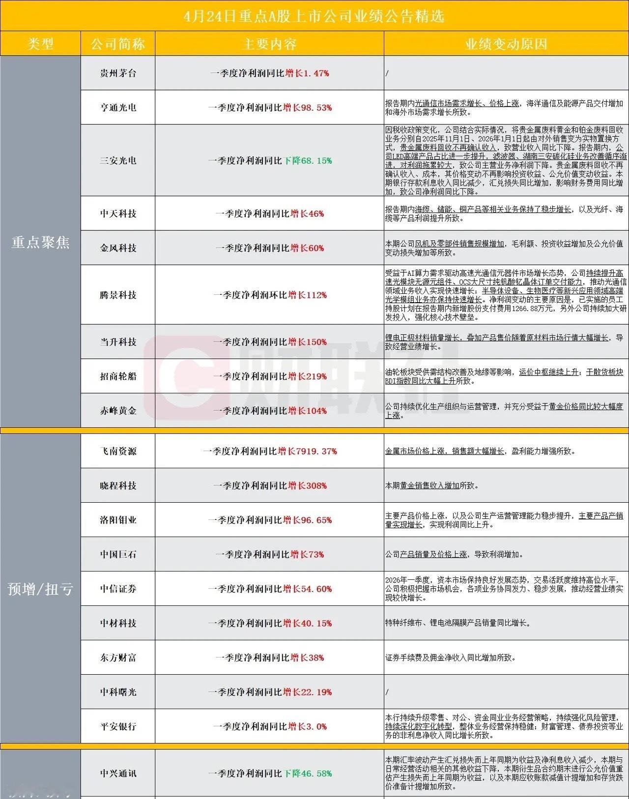Click the '增长73%' profit cell

tap(269, 554)
